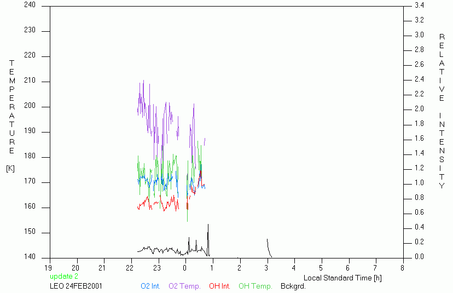Click the vertical 'TEMPERATURE' axis title

click(x=11, y=107)
